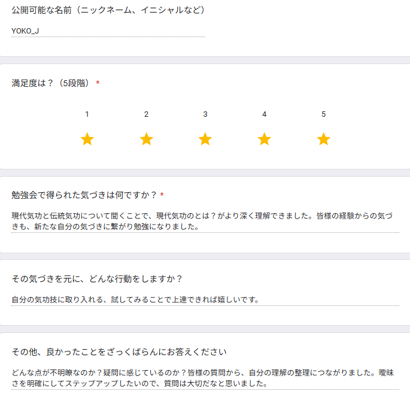Click the rating number 1 label
Screen dimensions: 410x394
click(x=87, y=114)
